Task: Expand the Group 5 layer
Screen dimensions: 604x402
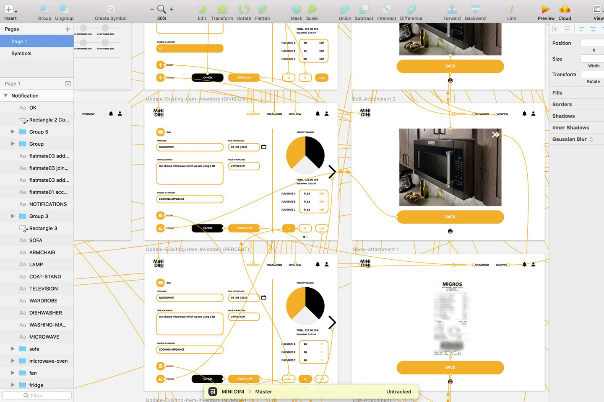Action: click(x=13, y=131)
